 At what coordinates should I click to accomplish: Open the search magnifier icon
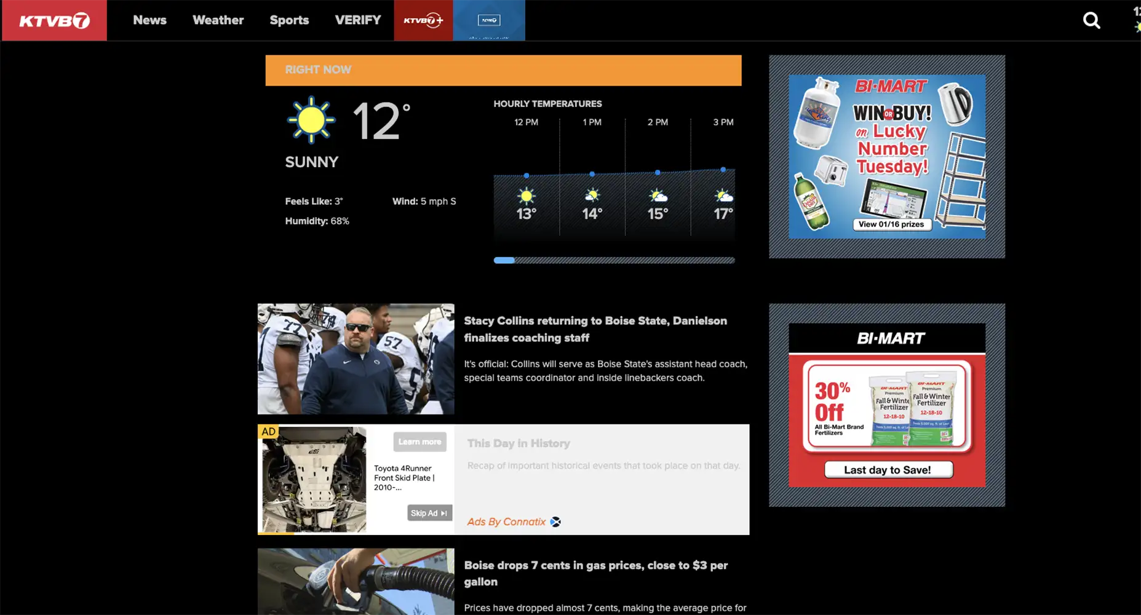click(x=1091, y=20)
